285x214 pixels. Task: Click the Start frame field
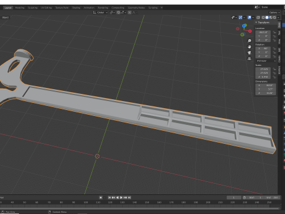[x=255, y=197]
